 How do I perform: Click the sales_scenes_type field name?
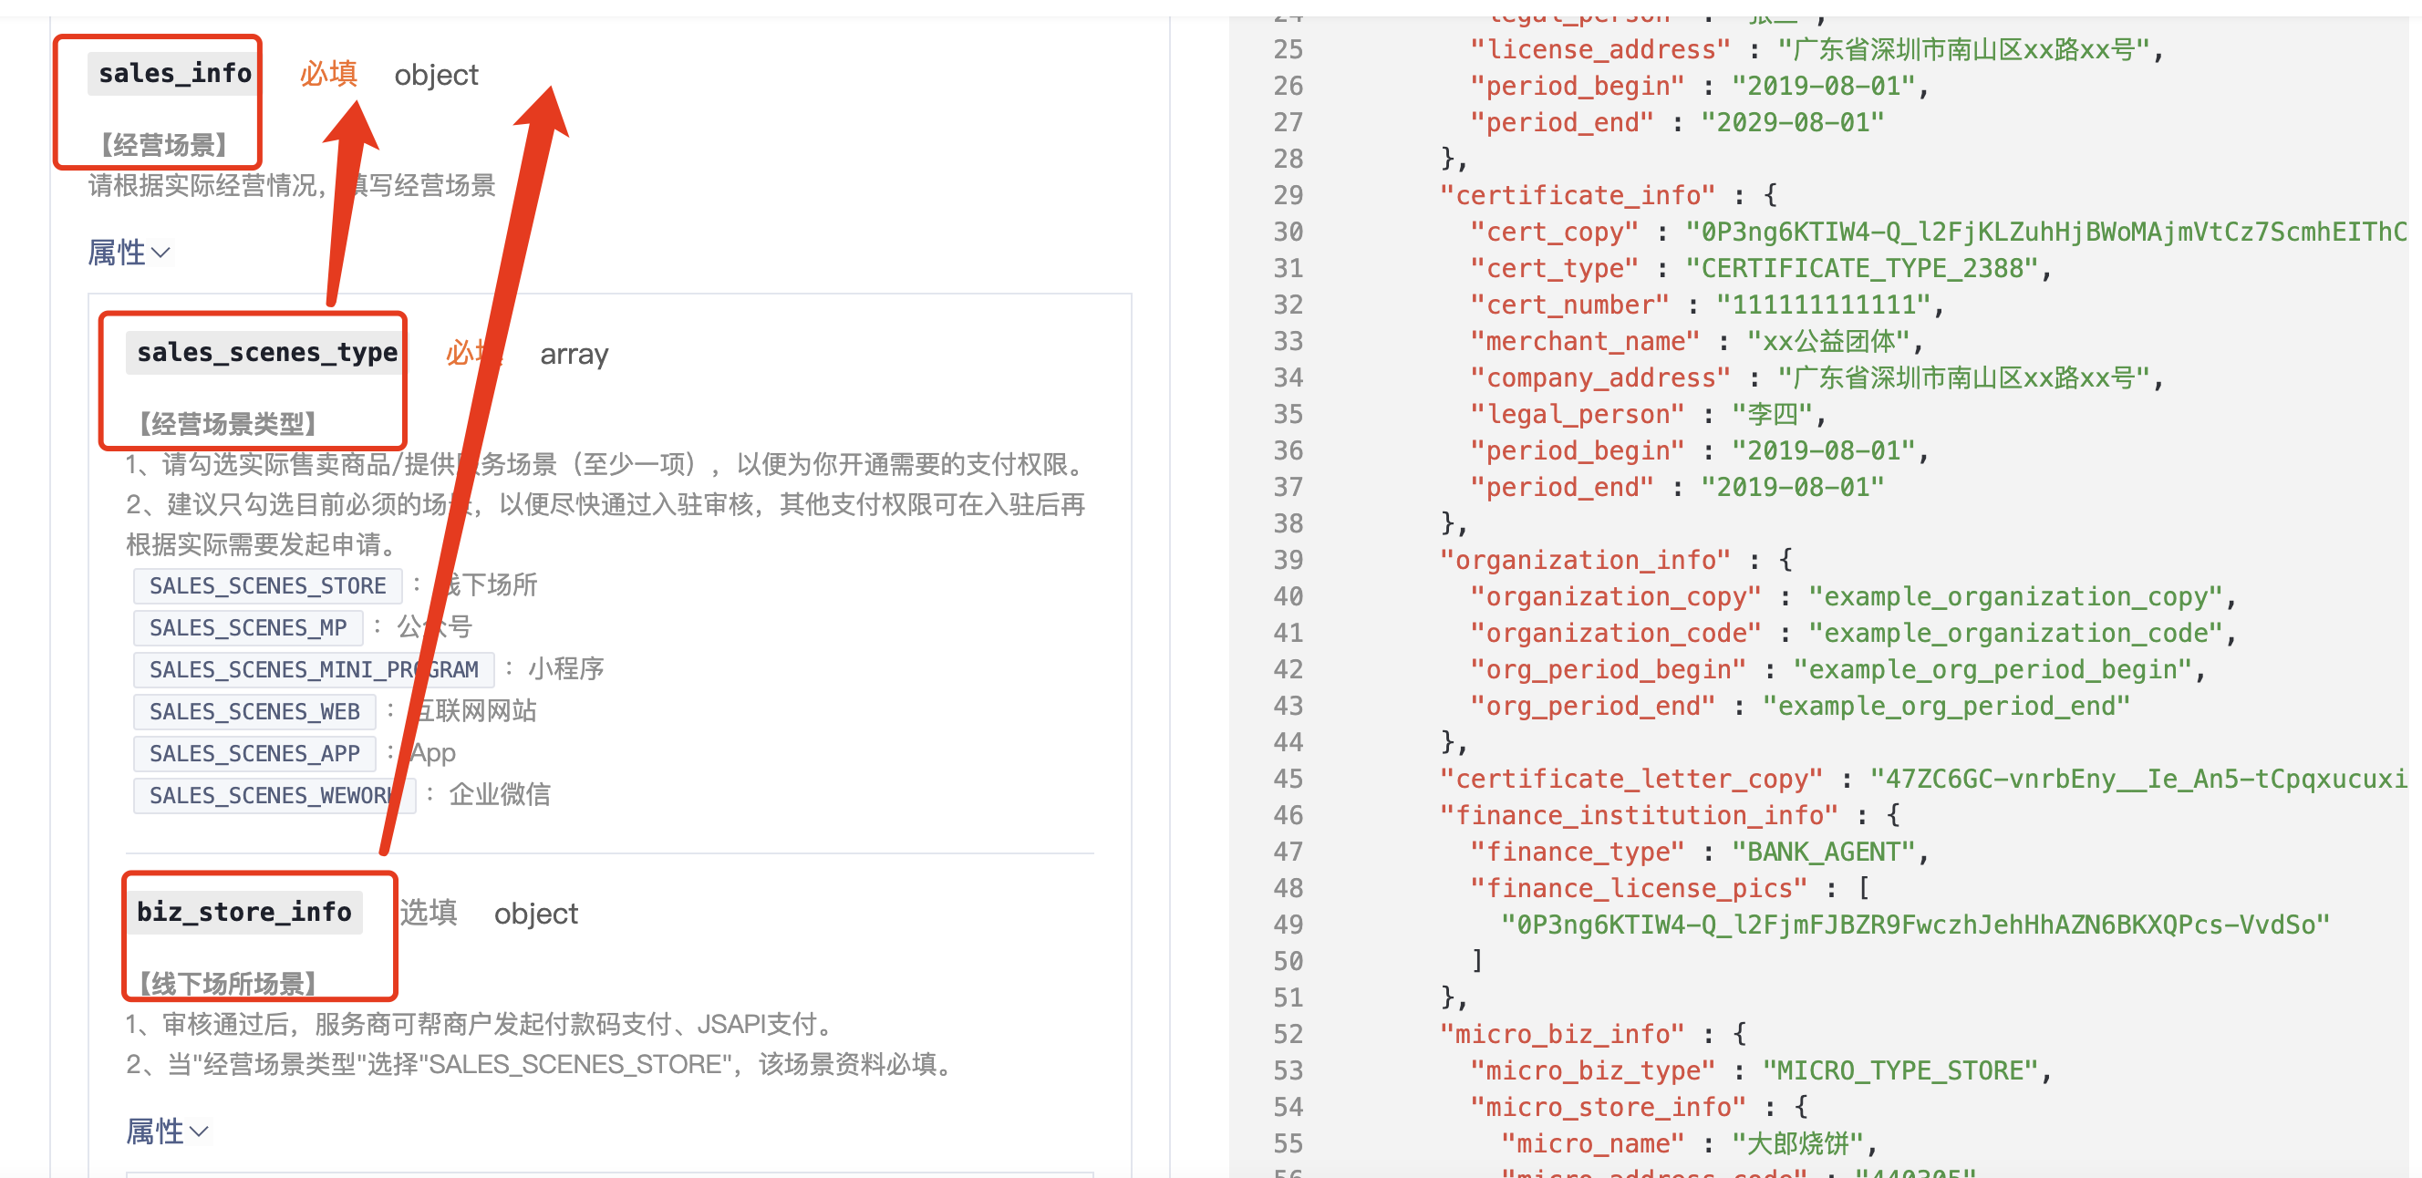click(267, 353)
